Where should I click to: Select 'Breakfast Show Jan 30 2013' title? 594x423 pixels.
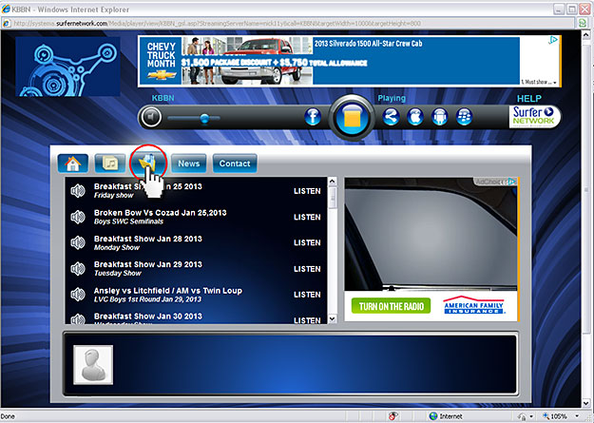point(148,317)
